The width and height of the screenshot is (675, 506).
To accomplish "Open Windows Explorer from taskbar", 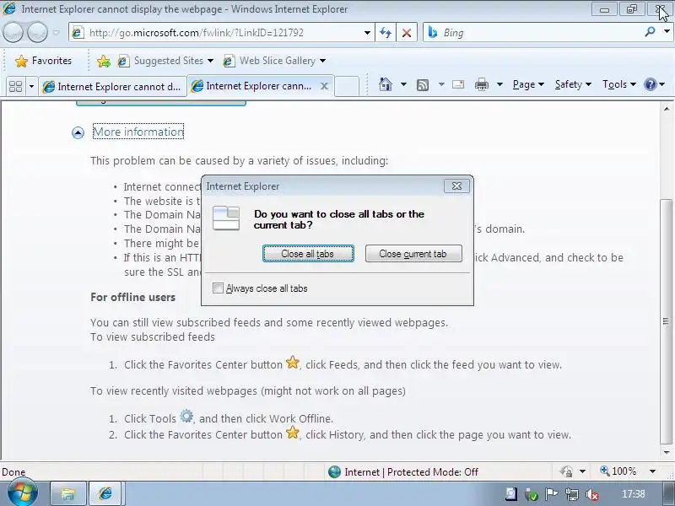I will click(68, 493).
